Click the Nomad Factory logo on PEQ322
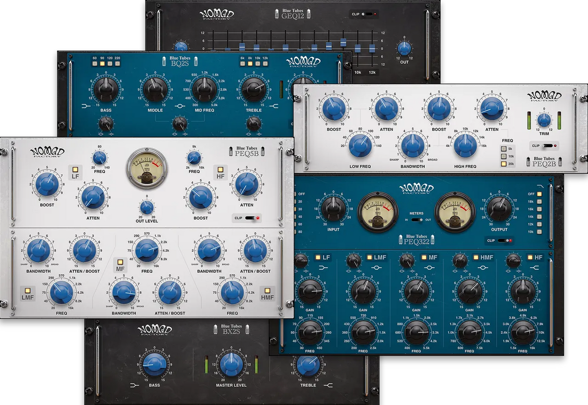 (x=417, y=188)
